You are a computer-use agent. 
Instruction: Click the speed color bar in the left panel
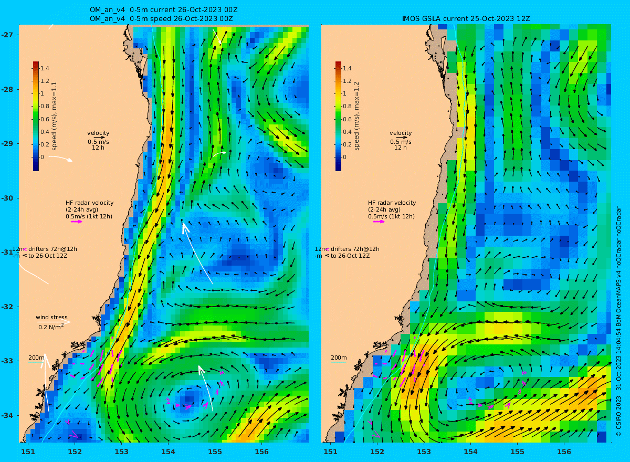coord(36,116)
